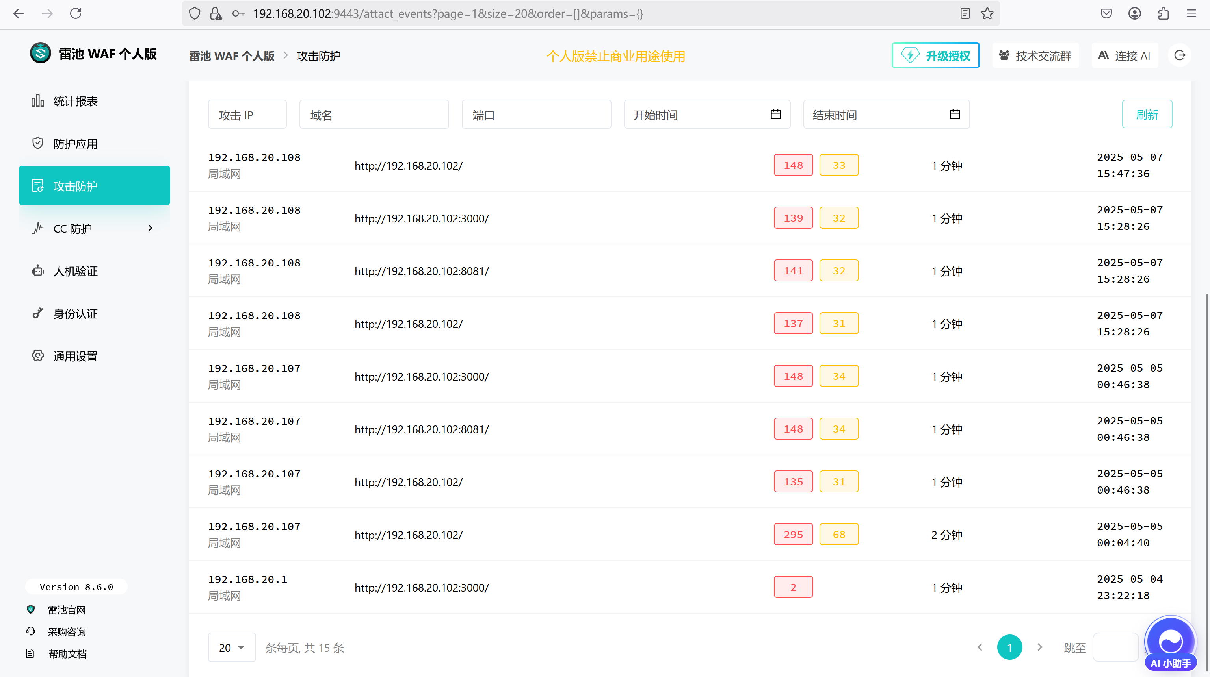
Task: Open the 20 per page dropdown
Action: [232, 647]
